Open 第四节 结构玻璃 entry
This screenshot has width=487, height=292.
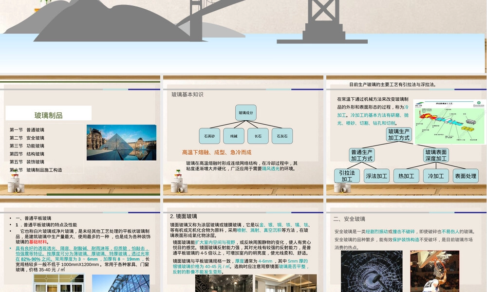tap(27, 154)
